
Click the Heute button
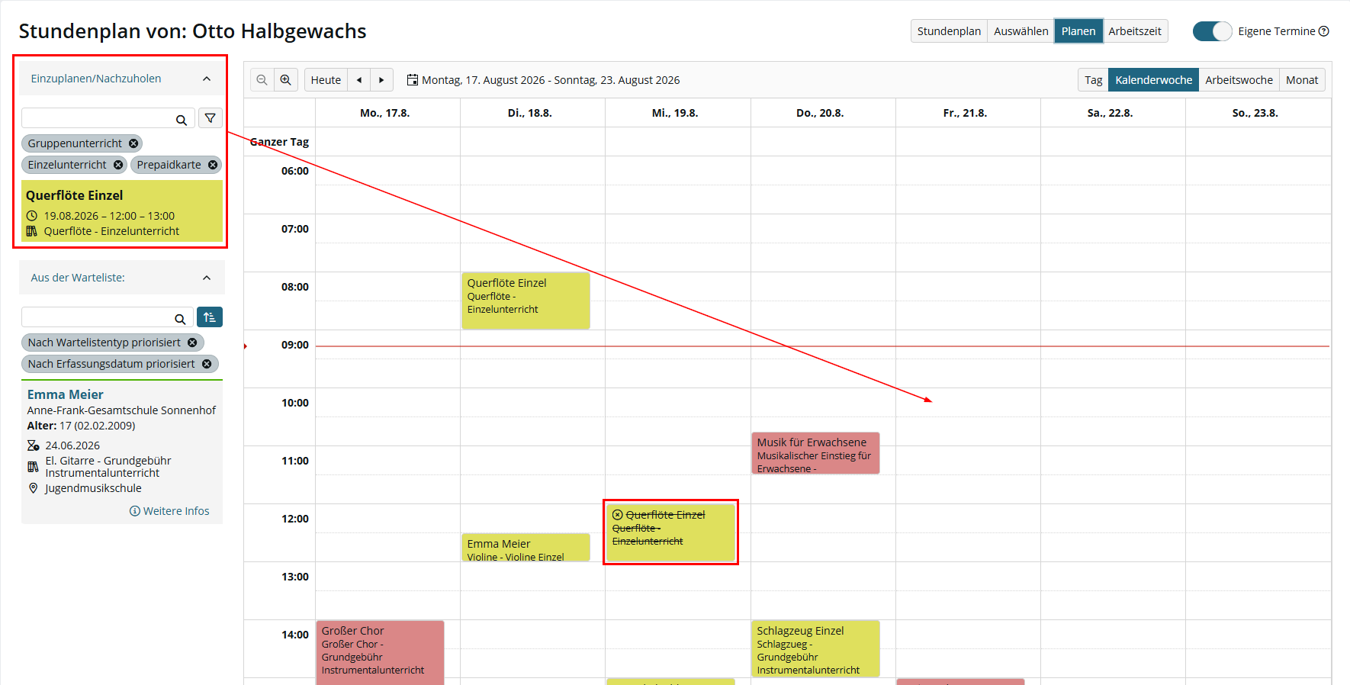tap(326, 80)
